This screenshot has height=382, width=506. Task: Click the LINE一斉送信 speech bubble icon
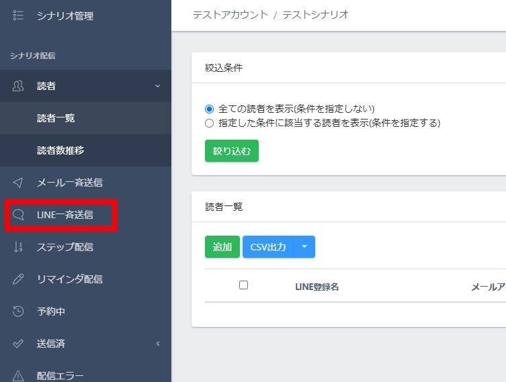(18, 215)
